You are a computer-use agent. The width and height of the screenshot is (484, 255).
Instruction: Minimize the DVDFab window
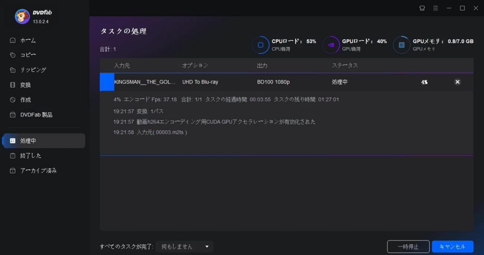pyautogui.click(x=449, y=8)
